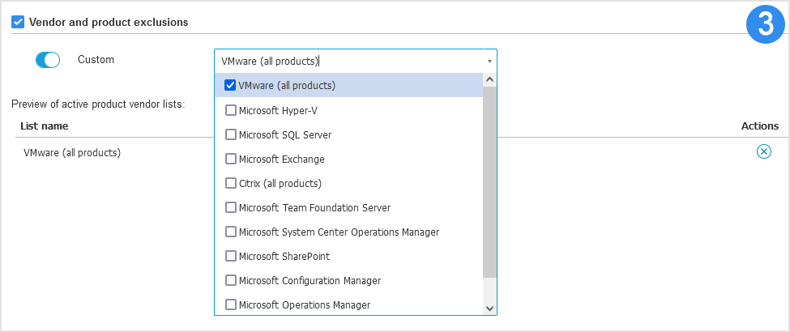This screenshot has width=790, height=332.
Task: Uncheck Vendor and product exclusions checkbox
Action: pos(18,22)
